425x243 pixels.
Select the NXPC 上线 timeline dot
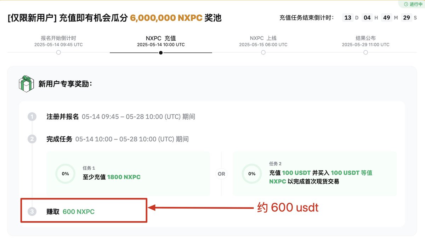[263, 52]
